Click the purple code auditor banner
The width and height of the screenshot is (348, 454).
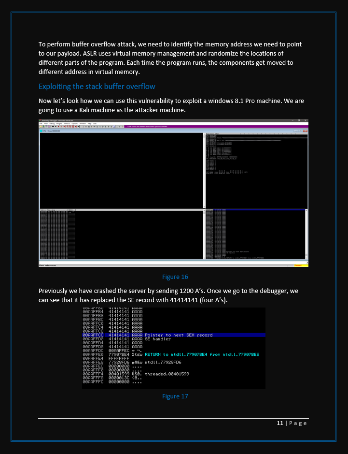click(216, 127)
